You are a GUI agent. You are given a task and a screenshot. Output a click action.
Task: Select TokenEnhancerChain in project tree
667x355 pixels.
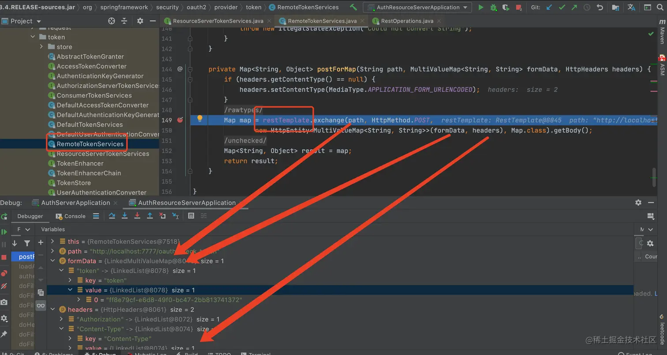point(89,173)
